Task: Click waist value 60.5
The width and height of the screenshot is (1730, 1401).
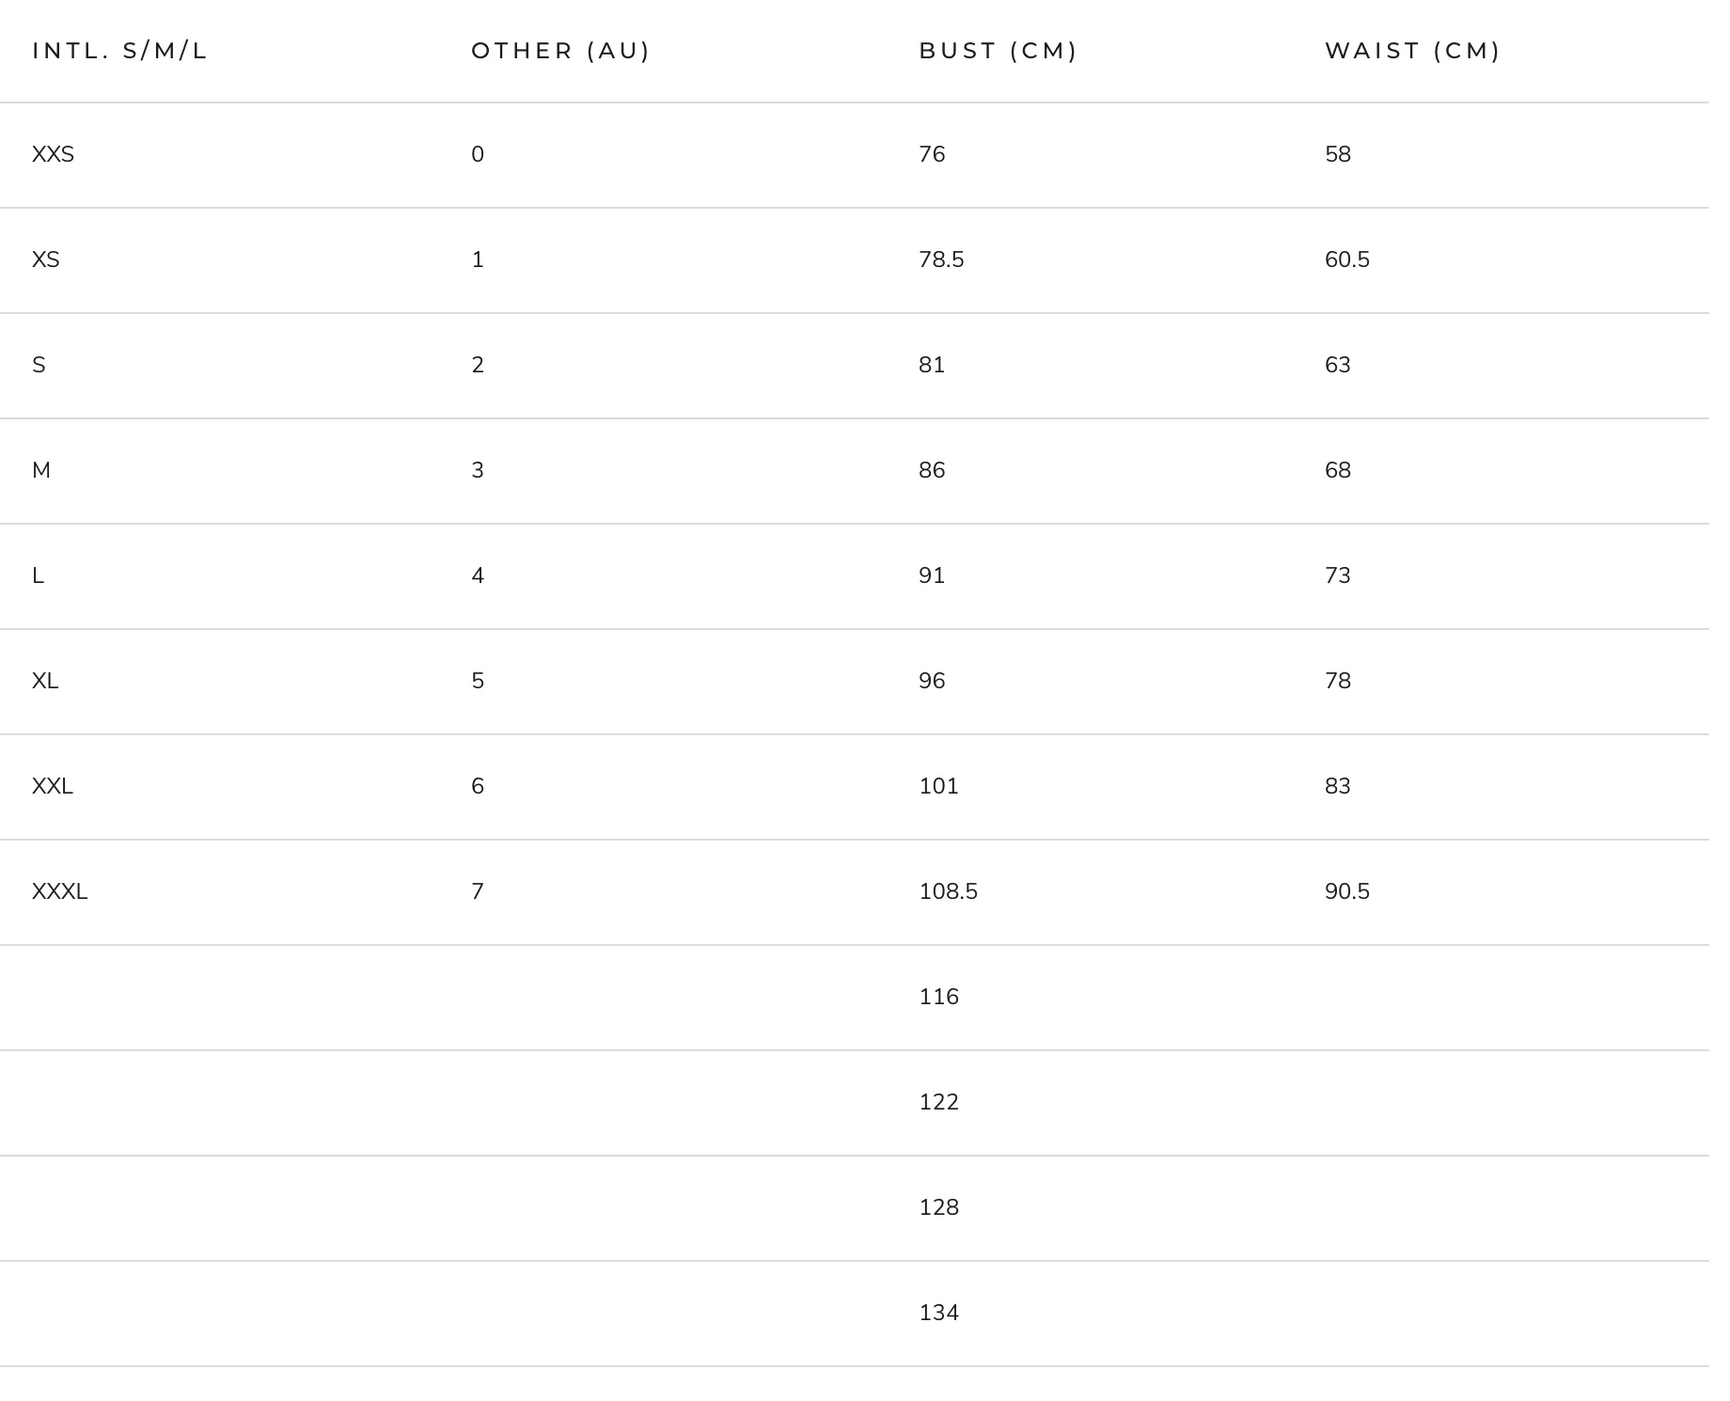Action: click(1347, 260)
